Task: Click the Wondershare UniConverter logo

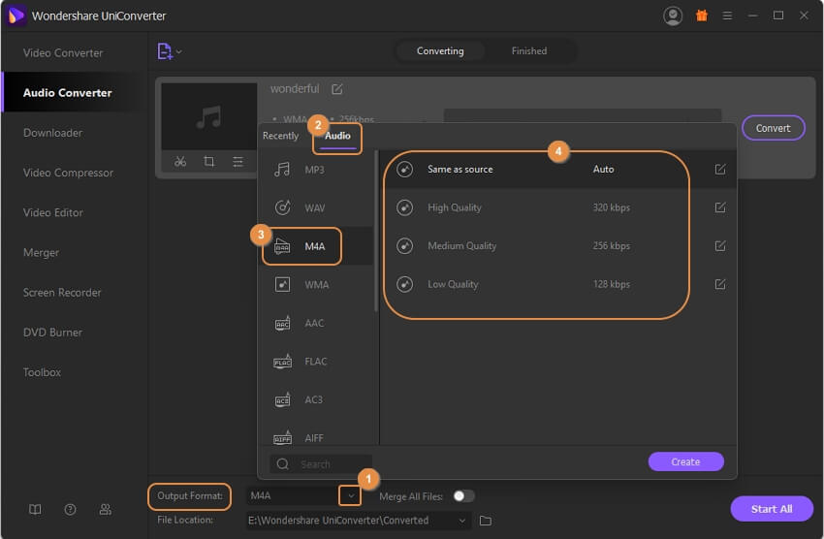Action: tap(16, 16)
